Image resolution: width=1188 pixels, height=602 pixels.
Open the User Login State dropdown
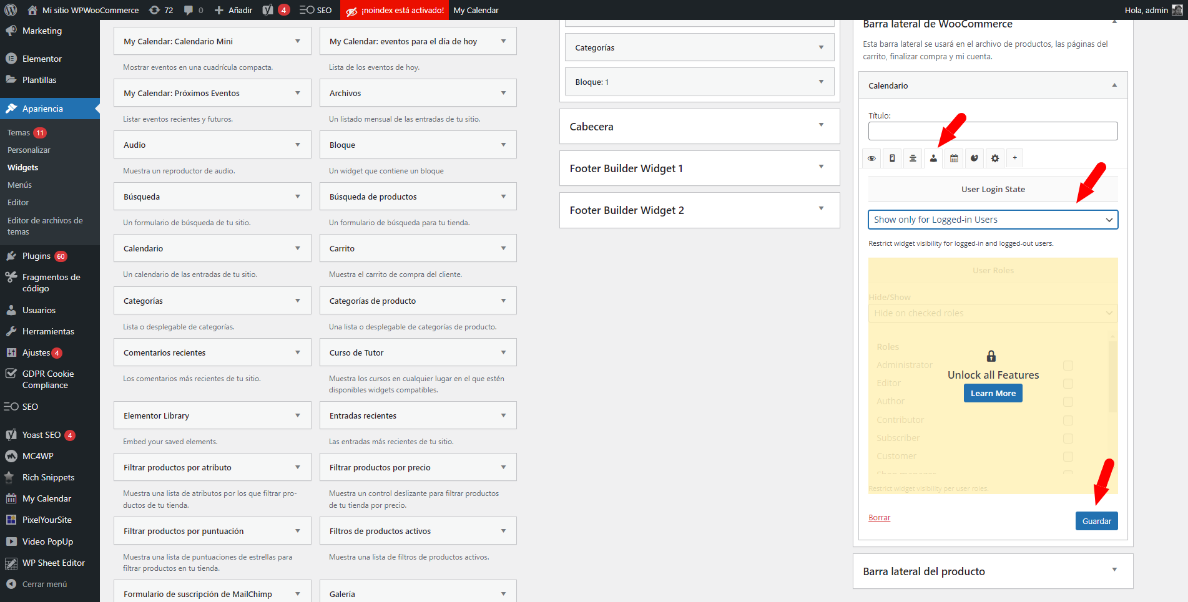(x=993, y=220)
